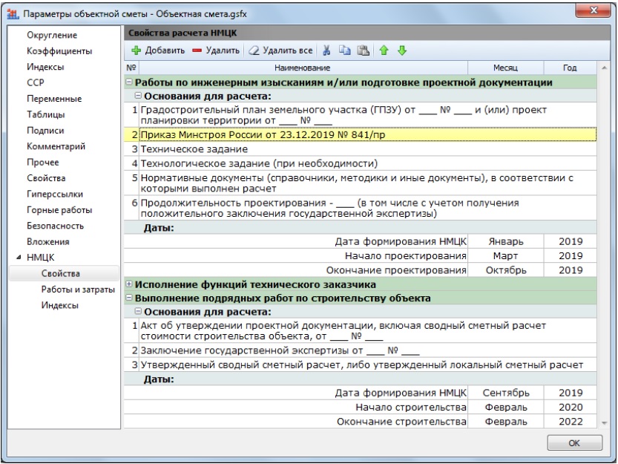This screenshot has height=464, width=618.
Task: Open the Вложения page
Action: 48,241
